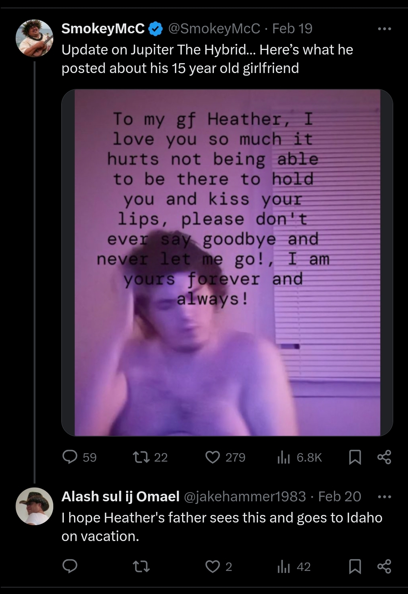Screen dimensions: 408x594
Task: Open the Feb 19 post timestamp
Action: coord(292,28)
